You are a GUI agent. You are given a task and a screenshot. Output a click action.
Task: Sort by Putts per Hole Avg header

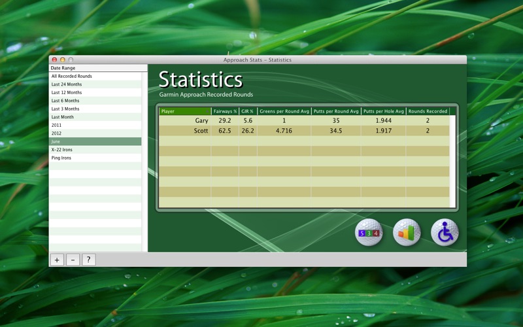pyautogui.click(x=384, y=111)
